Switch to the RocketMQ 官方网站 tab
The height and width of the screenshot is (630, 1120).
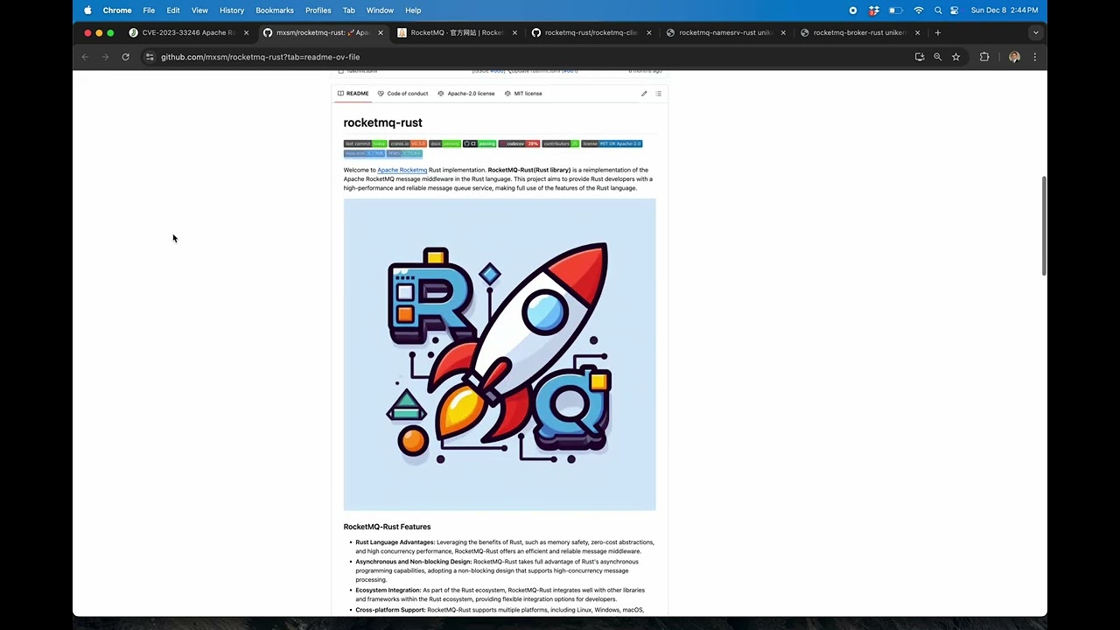pyautogui.click(x=457, y=32)
